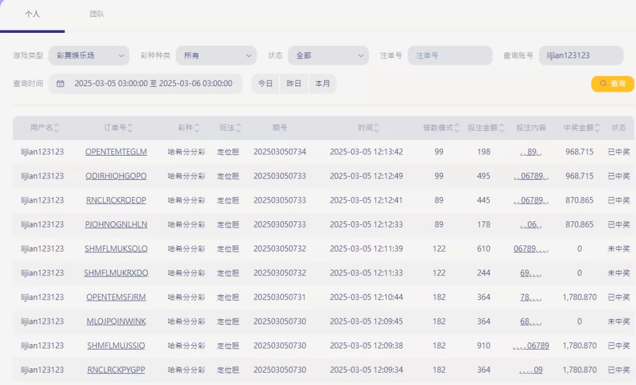Open the 游戏类型 dropdown showing 彩票娱乐场
The image size is (636, 385).
(89, 55)
